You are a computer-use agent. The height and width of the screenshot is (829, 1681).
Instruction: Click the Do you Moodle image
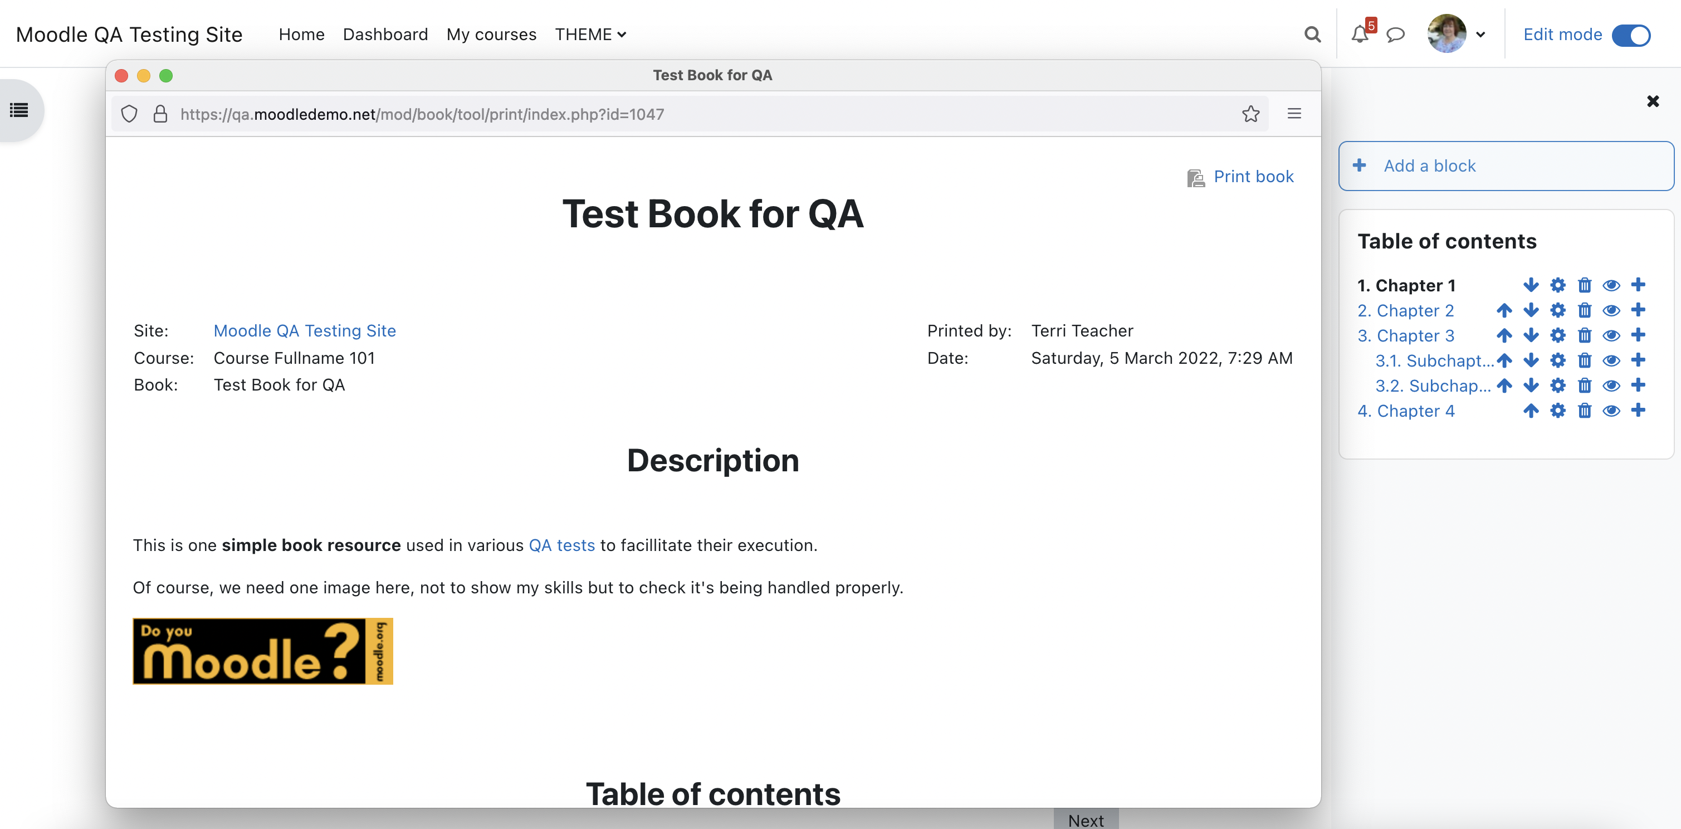[263, 651]
